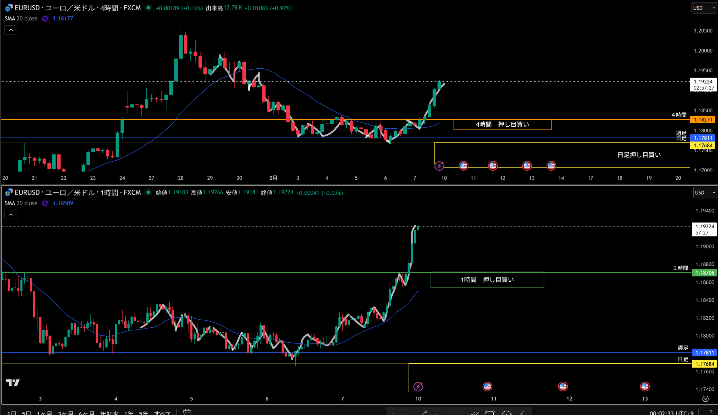Select the 1時間 押し目買い green rectangle annotation

tap(487, 280)
